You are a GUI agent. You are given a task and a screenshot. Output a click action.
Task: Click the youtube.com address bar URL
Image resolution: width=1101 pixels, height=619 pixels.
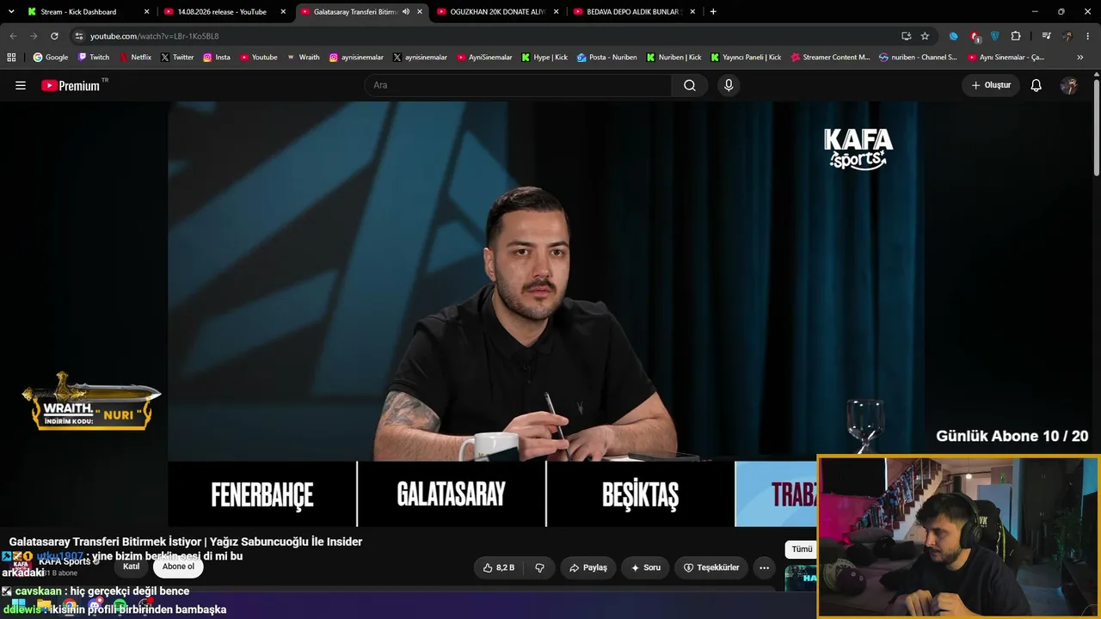coord(154,36)
